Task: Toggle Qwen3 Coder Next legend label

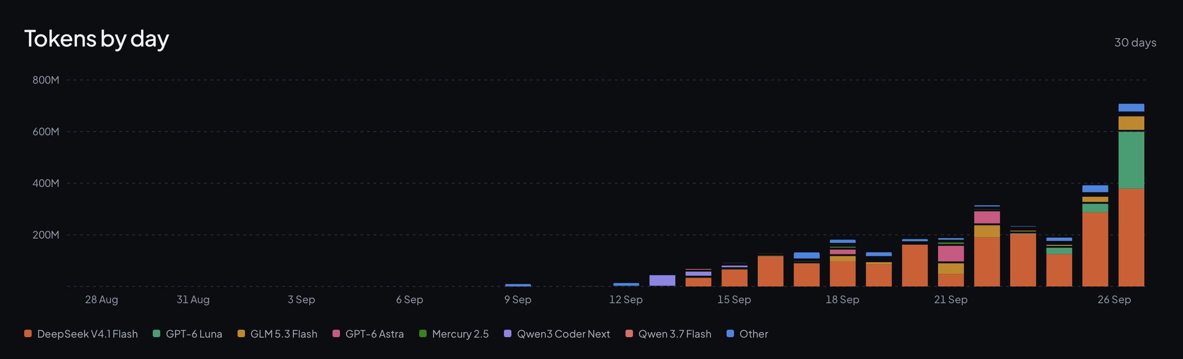Action: pyautogui.click(x=563, y=334)
